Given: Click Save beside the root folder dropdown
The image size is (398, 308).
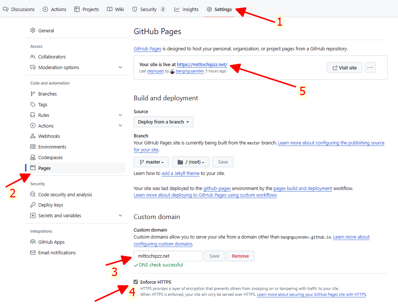Looking at the screenshot, I should coord(223,162).
